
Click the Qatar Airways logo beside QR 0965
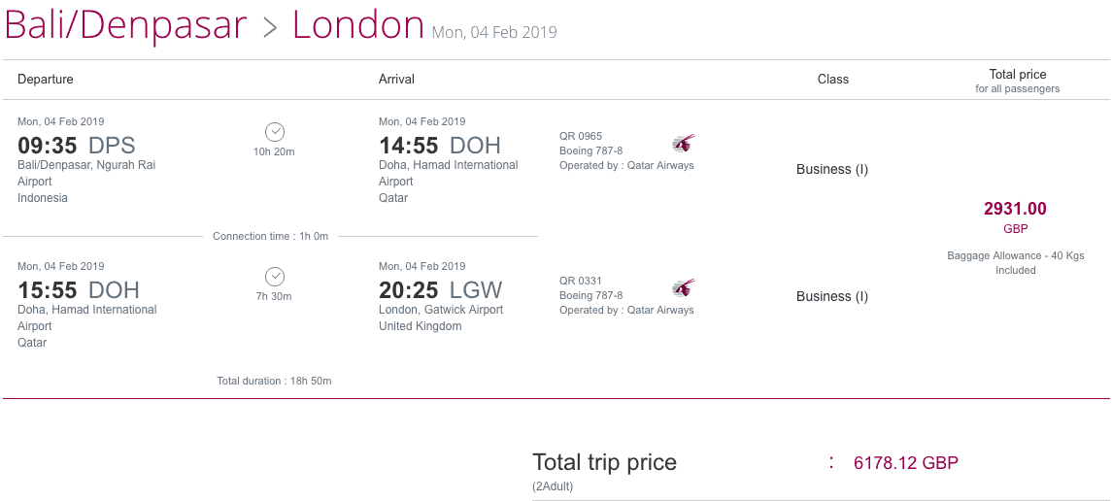click(684, 144)
